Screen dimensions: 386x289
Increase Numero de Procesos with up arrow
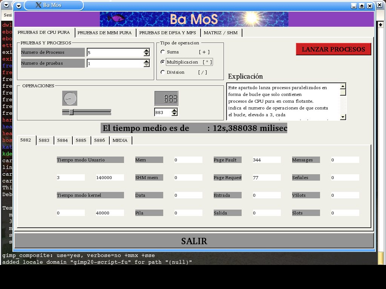147,50
